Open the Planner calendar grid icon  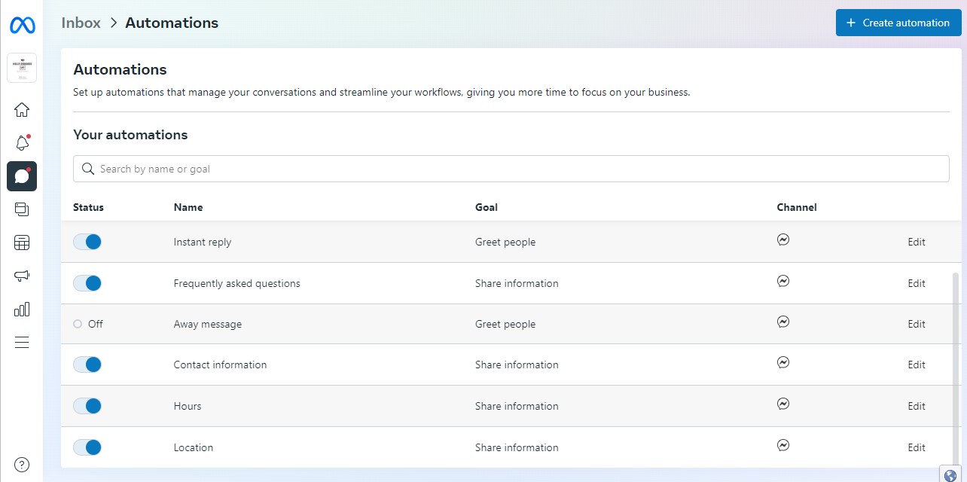pos(22,243)
